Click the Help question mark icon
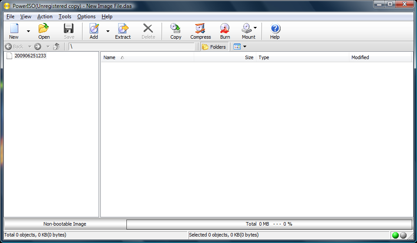 pos(275,28)
